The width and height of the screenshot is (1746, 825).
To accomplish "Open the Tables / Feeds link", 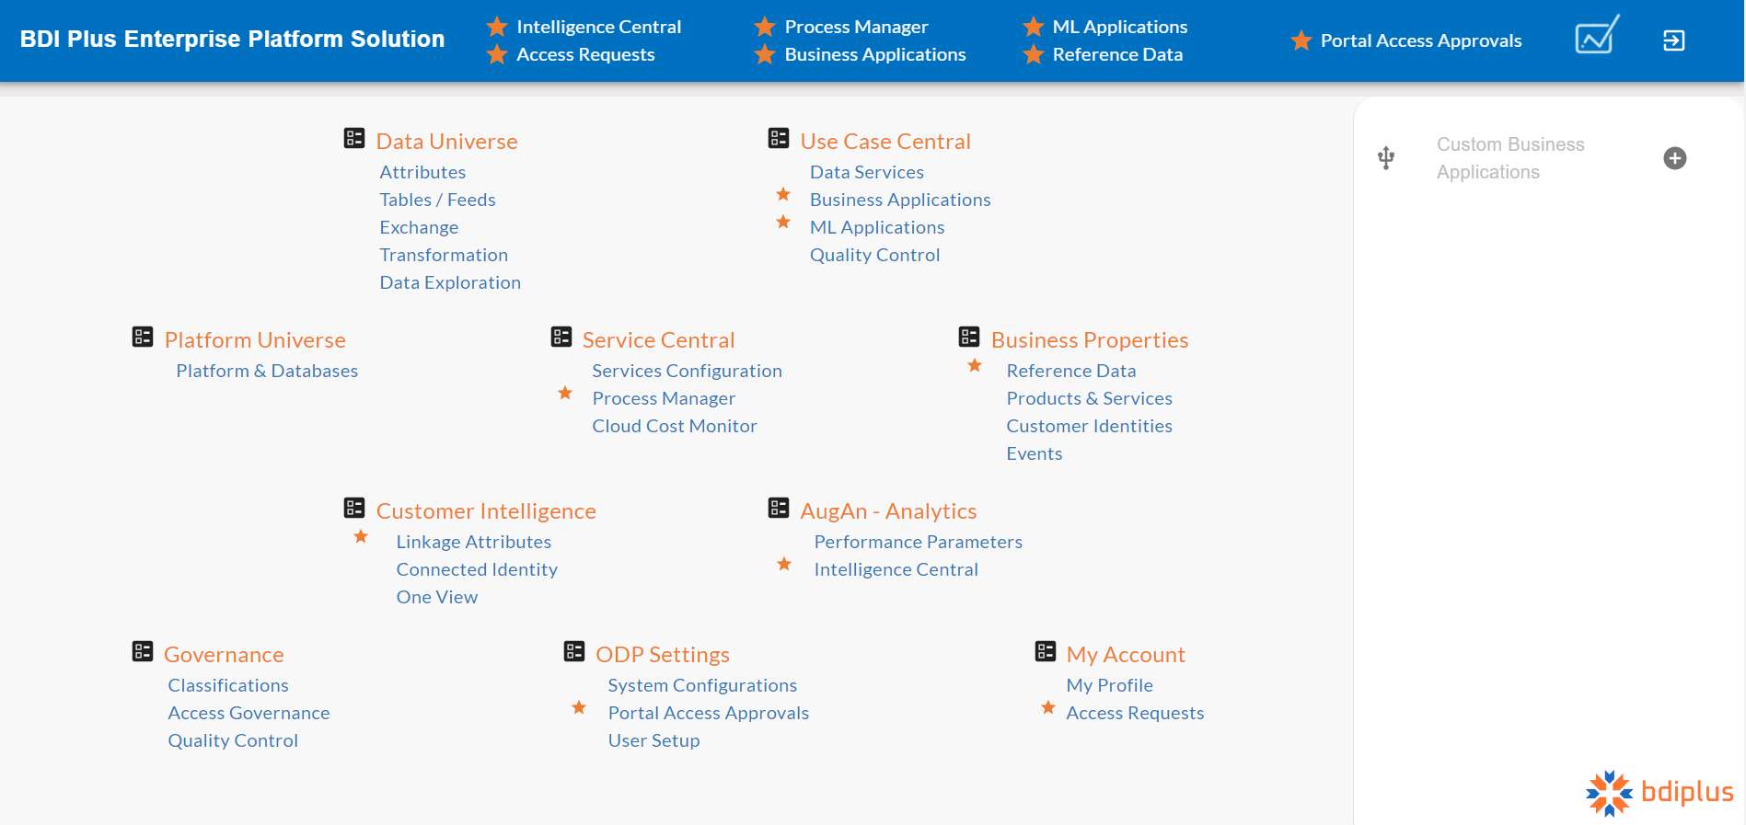I will coord(437,200).
